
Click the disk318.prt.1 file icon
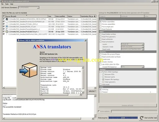click(x=7, y=32)
